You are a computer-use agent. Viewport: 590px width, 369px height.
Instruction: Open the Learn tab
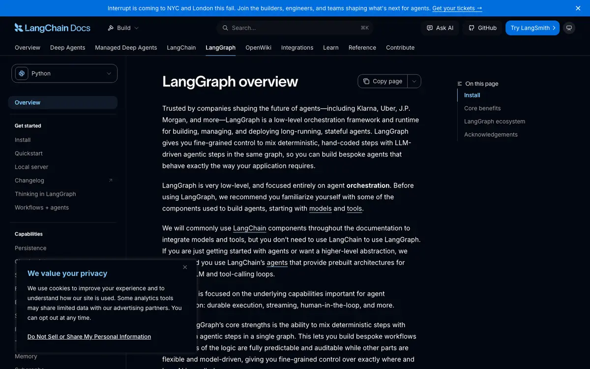[x=331, y=48]
